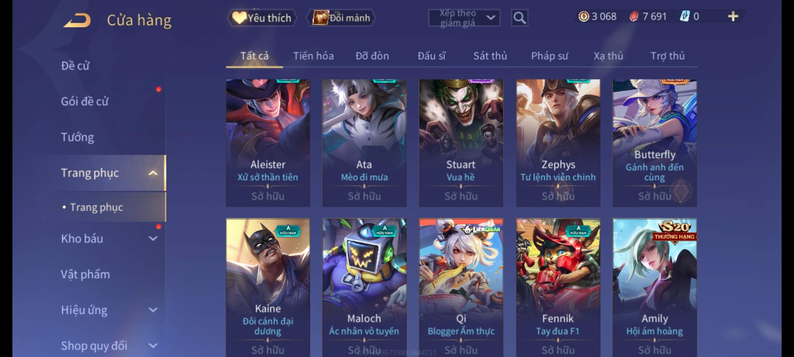Expand the Shop quy đổi section
Screen dimensions: 794x357
point(153,345)
